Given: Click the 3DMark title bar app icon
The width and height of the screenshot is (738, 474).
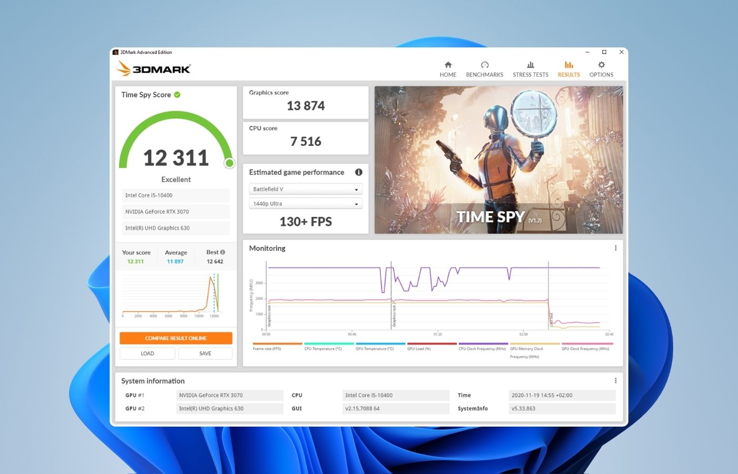Looking at the screenshot, I should click(115, 52).
